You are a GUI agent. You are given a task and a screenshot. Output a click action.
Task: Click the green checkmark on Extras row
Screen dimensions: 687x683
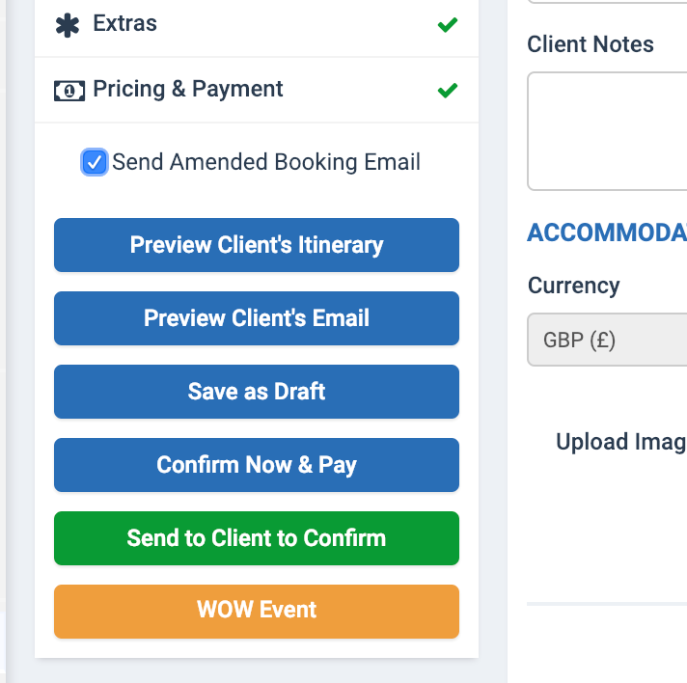(x=447, y=25)
